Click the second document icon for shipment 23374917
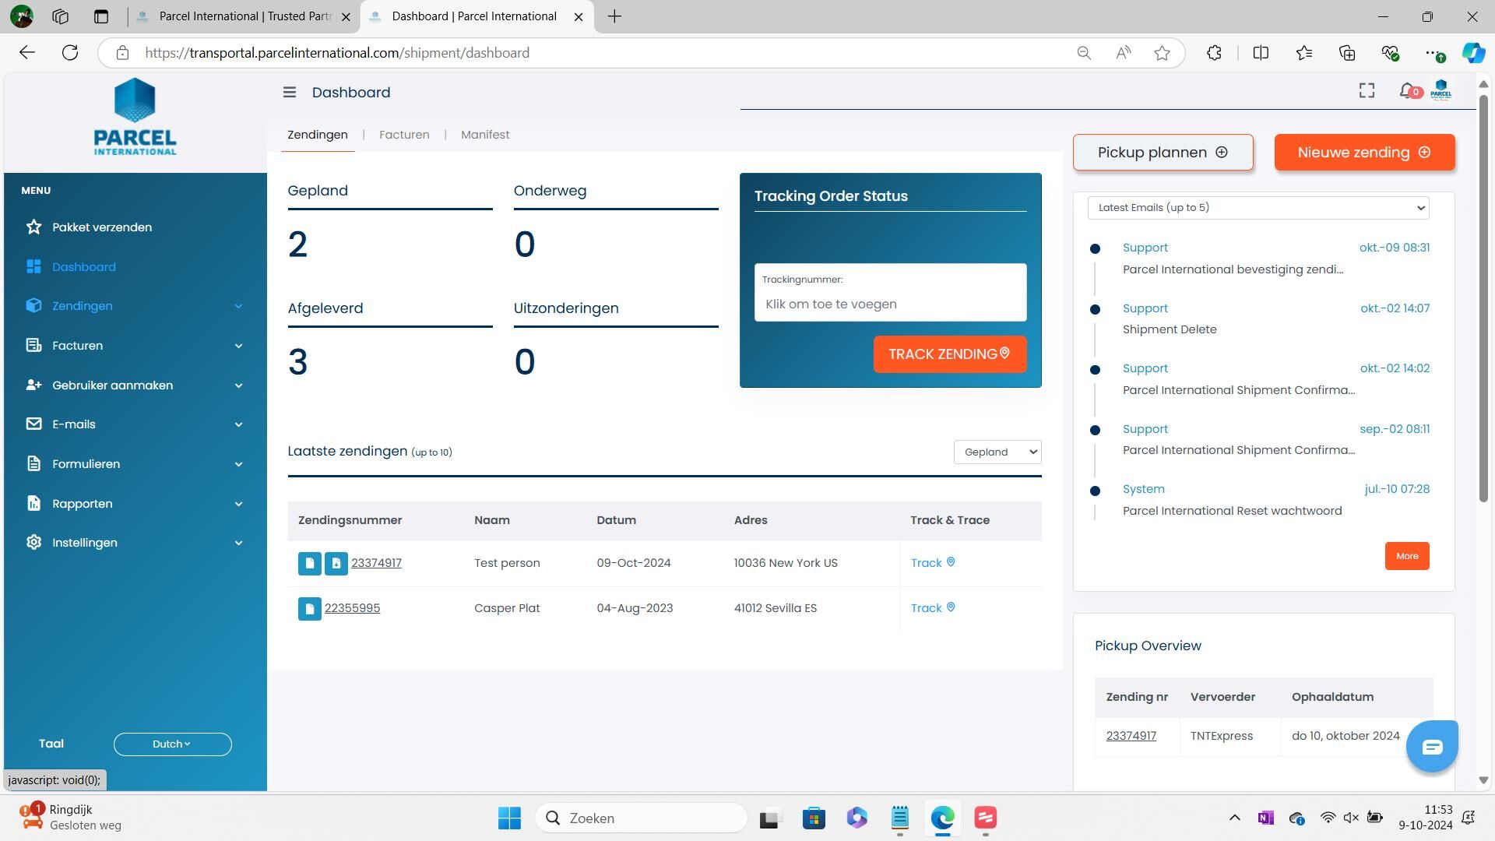This screenshot has width=1495, height=841. pyautogui.click(x=336, y=563)
